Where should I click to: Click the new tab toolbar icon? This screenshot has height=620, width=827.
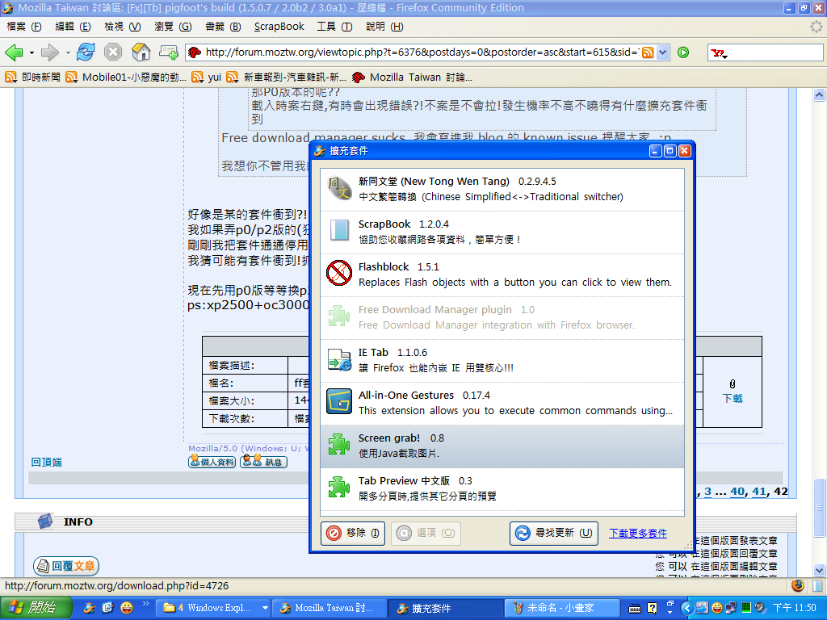point(169,52)
